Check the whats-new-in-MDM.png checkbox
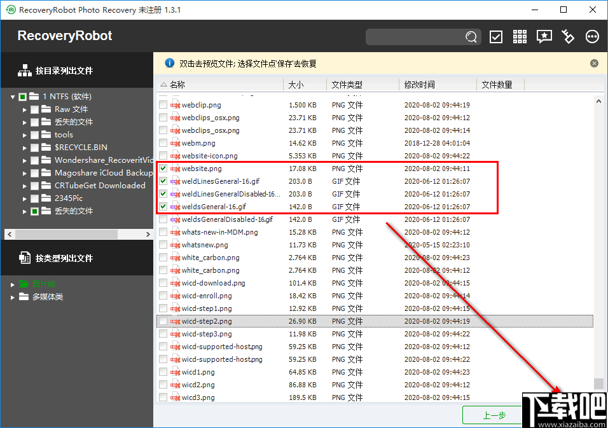The width and height of the screenshot is (608, 428). (163, 232)
